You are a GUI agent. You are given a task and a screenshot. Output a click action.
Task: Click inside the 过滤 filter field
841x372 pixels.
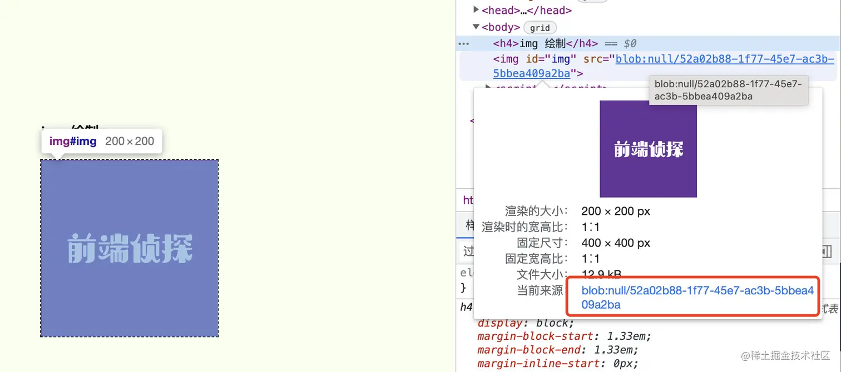point(469,251)
